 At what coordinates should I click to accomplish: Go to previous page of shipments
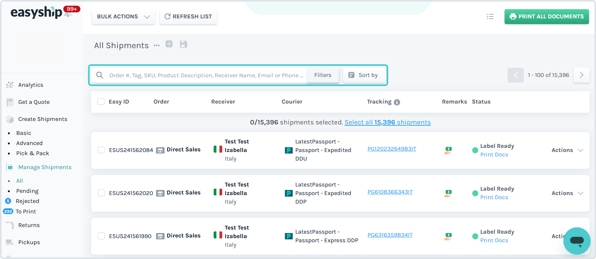click(x=516, y=75)
